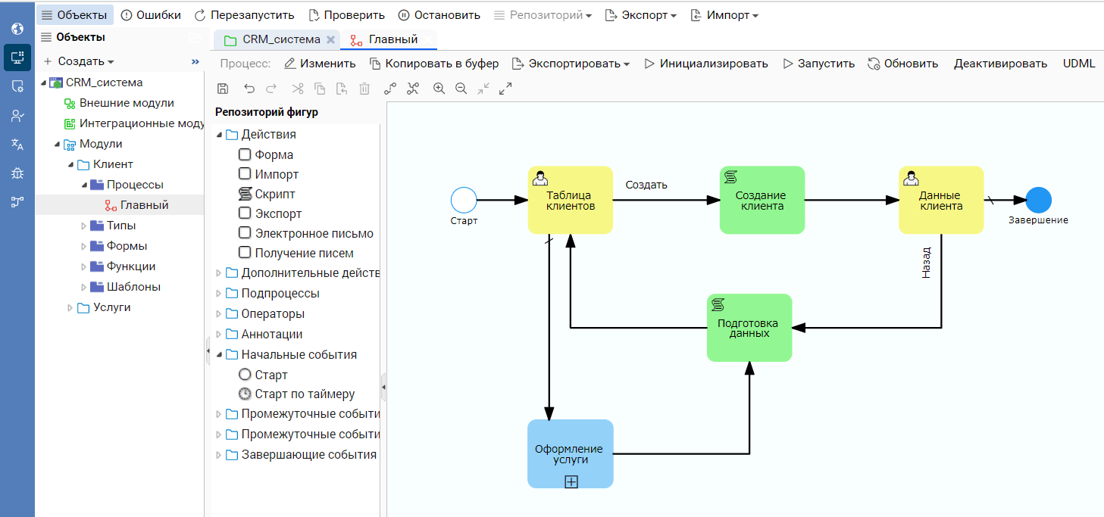Screen dimensions: 1104x517
Task: Click the expand to fullscreen arrows icon
Action: (505, 89)
